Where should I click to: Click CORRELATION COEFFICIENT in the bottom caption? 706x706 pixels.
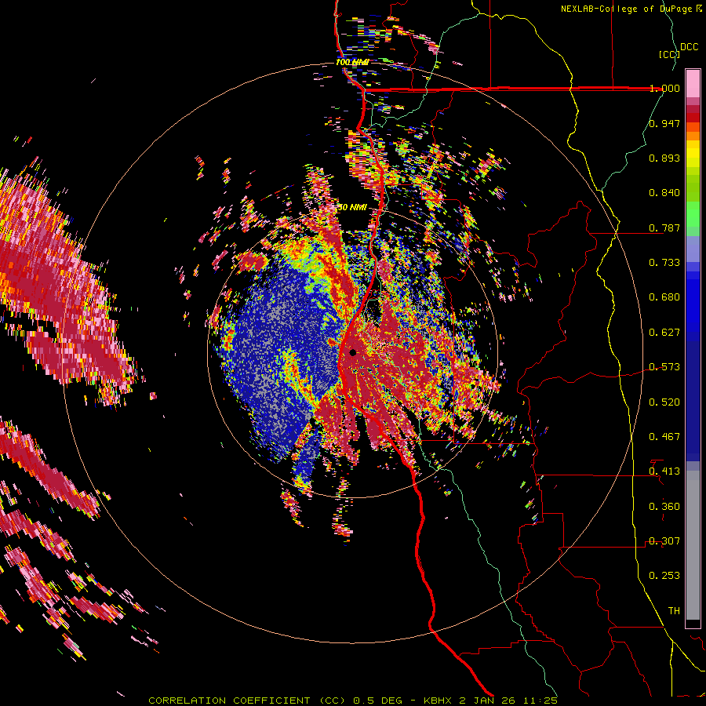[229, 701]
